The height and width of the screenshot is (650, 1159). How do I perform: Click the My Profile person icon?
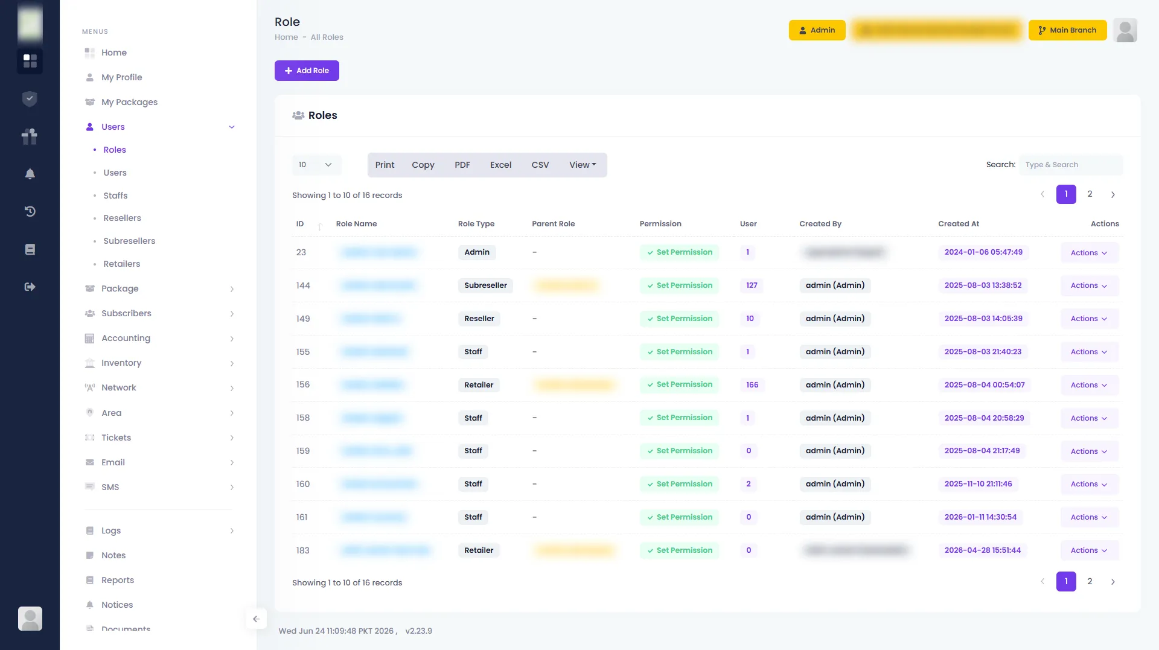click(x=90, y=77)
